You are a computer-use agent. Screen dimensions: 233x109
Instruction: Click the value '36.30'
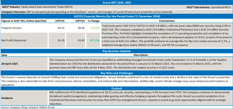coord(61,40)
